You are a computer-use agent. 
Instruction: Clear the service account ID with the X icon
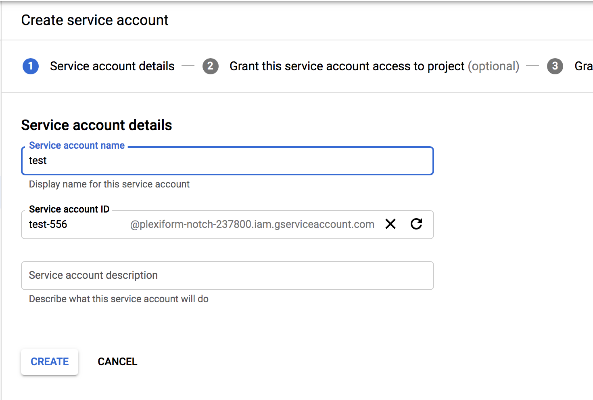tap(390, 224)
